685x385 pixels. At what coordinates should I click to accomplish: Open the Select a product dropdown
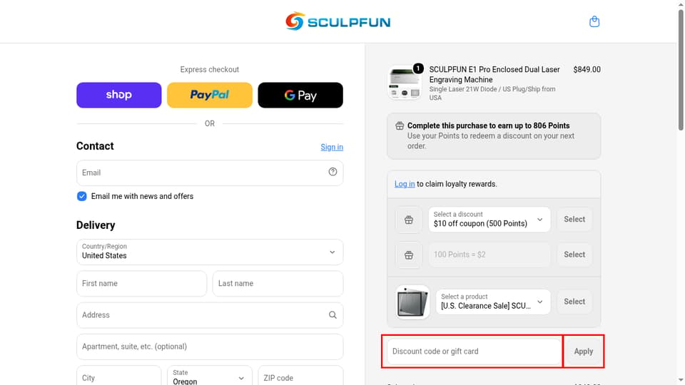(x=493, y=302)
